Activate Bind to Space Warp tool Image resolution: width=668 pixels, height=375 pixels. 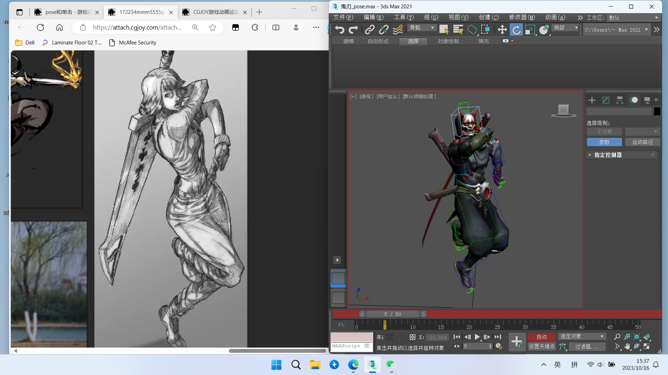coord(397,30)
